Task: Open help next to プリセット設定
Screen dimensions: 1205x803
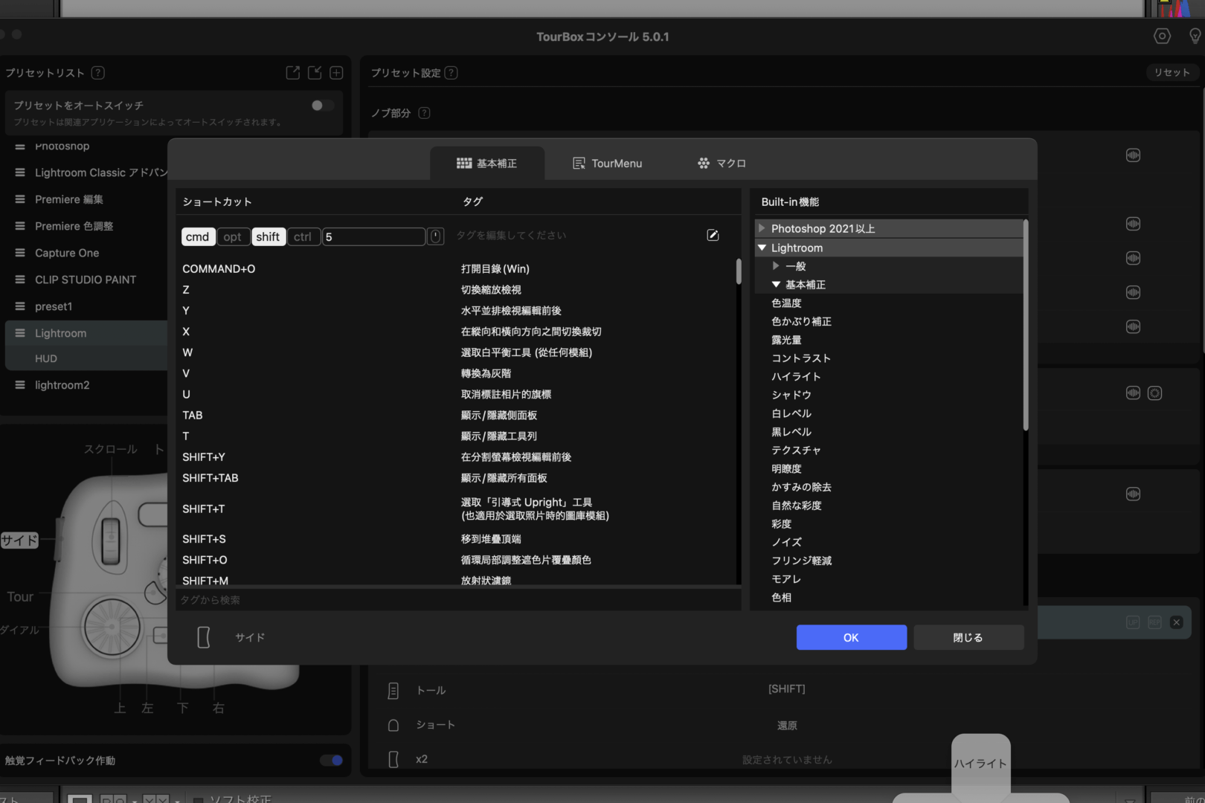Action: [x=451, y=73]
